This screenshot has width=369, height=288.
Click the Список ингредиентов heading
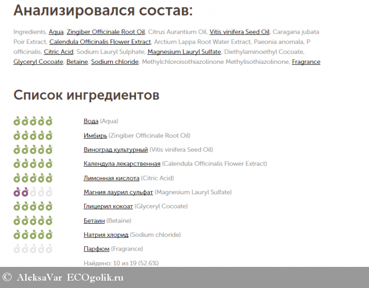[86, 95]
